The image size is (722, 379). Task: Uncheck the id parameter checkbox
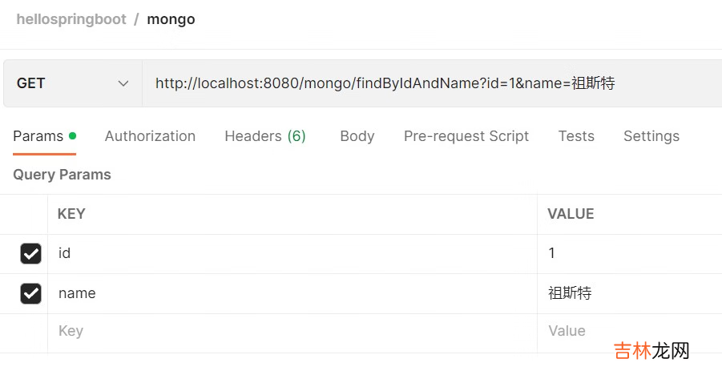point(30,254)
